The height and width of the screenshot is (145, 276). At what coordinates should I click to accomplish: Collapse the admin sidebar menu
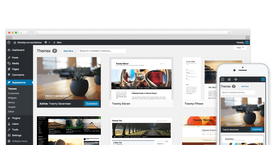[17, 141]
